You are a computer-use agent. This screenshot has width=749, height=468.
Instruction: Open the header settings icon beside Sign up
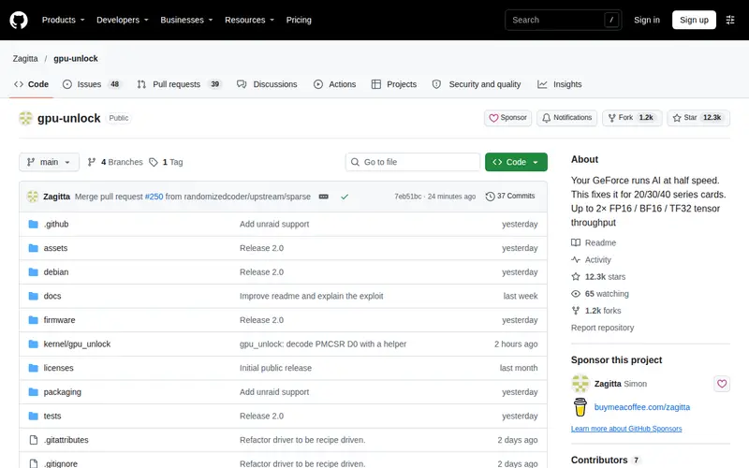point(730,20)
